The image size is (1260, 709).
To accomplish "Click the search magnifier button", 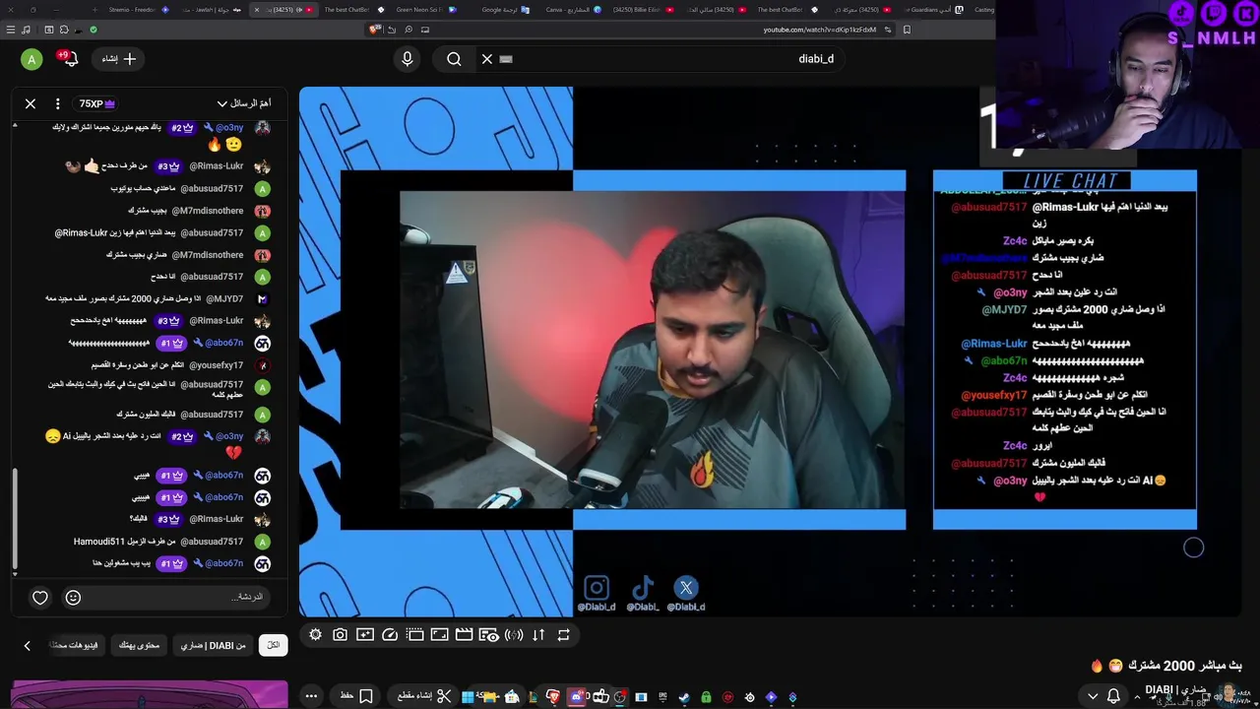I will [x=454, y=59].
